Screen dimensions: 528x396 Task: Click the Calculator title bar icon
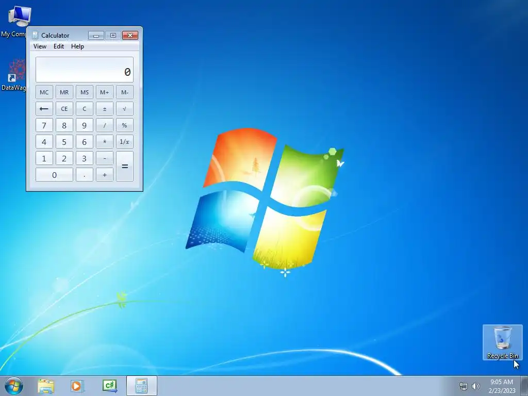35,36
